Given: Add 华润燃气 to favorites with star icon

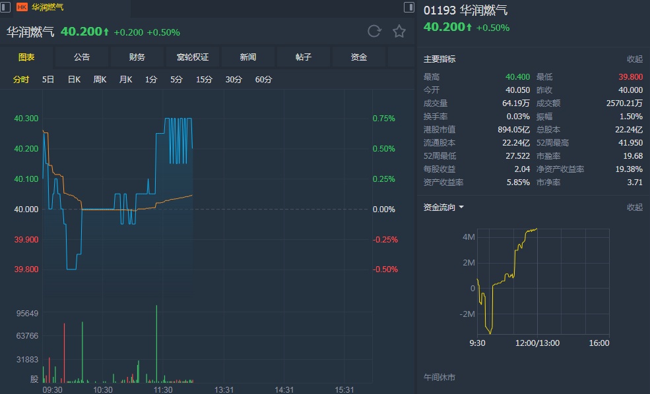Looking at the screenshot, I should [x=399, y=32].
